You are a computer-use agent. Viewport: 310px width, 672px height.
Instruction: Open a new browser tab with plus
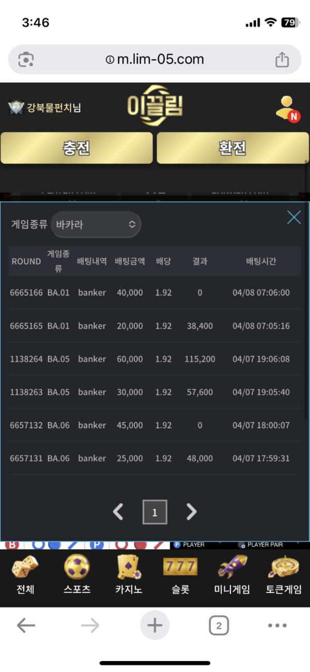point(154,626)
